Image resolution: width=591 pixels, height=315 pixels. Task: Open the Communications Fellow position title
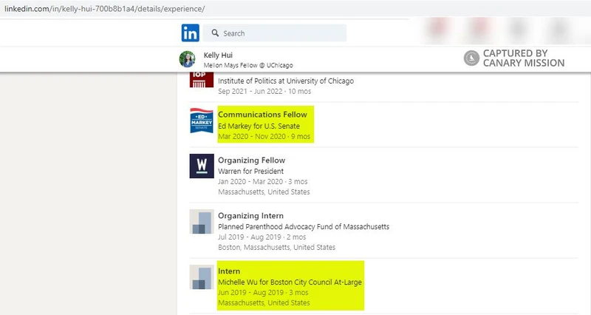(262, 115)
